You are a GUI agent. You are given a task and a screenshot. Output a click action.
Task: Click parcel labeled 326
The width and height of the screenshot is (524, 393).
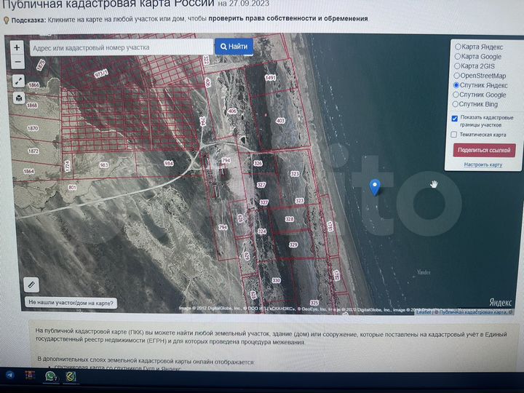coord(258,164)
